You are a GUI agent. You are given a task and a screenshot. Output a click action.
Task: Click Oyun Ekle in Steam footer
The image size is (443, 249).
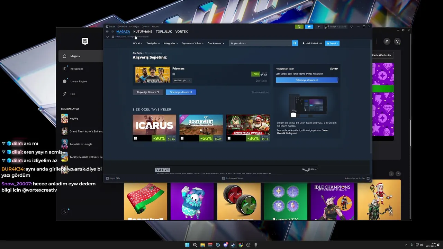[113, 178]
